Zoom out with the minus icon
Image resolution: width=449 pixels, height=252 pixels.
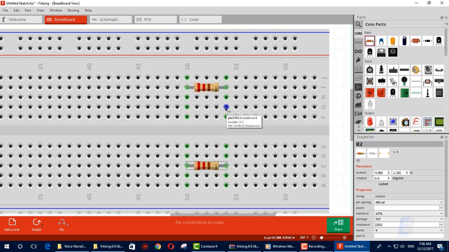pos(314,238)
